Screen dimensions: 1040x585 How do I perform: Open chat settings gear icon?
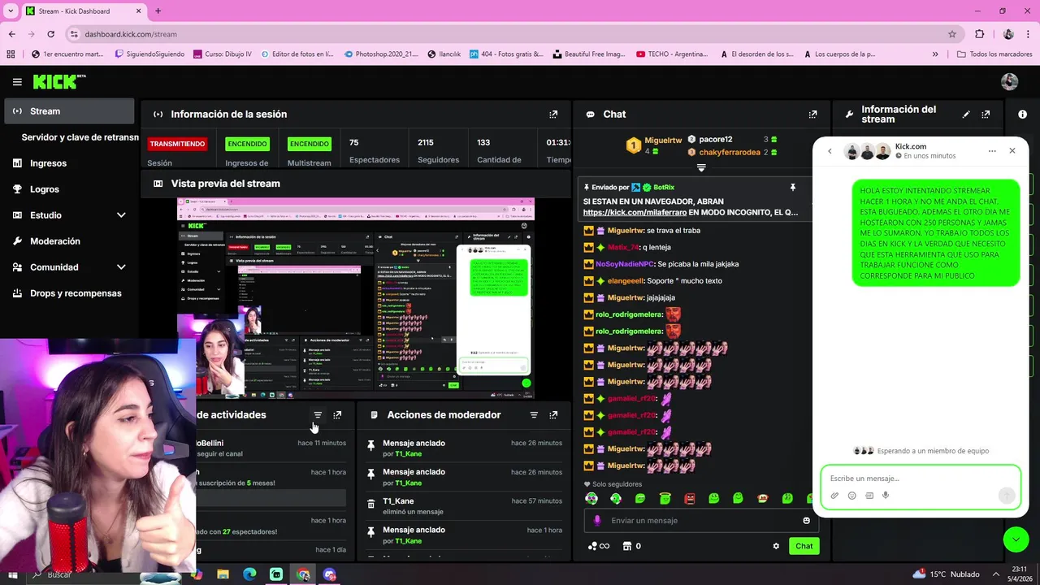click(x=776, y=547)
